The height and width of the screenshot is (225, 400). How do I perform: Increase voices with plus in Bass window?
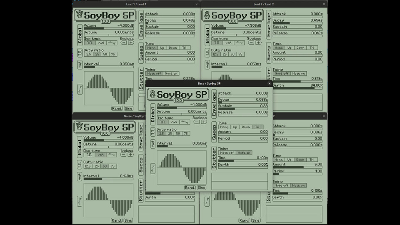(x=204, y=122)
